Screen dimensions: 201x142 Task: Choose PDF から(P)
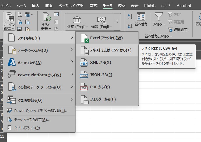107,87
